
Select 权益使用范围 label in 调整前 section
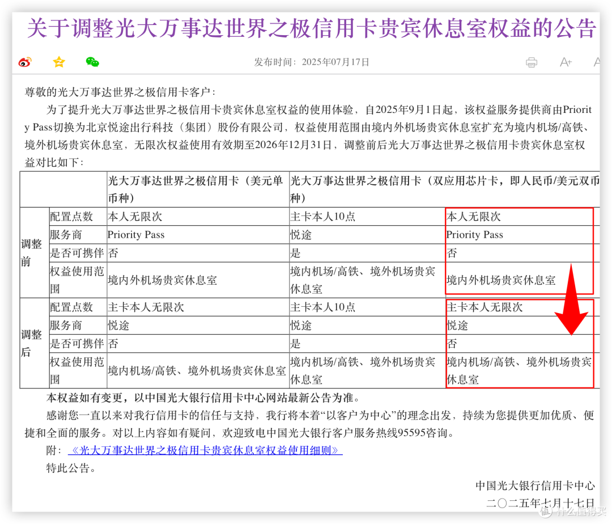coord(78,280)
